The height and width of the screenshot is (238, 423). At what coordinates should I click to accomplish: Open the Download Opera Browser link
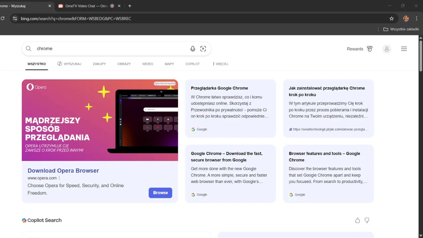pos(63,171)
